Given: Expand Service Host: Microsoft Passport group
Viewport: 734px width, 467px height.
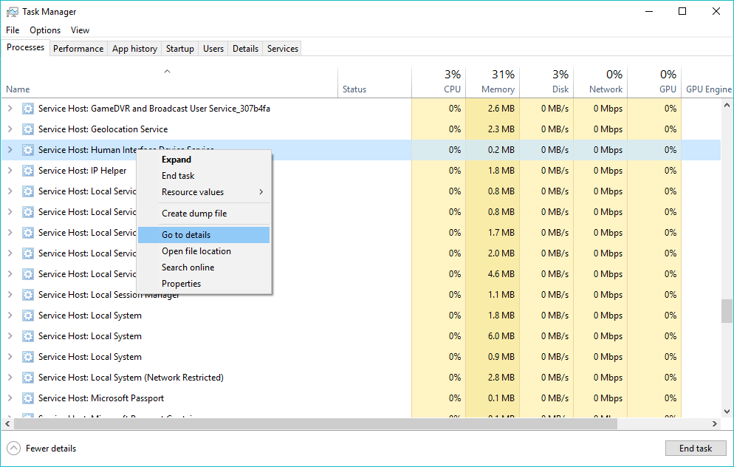Looking at the screenshot, I should (x=10, y=398).
